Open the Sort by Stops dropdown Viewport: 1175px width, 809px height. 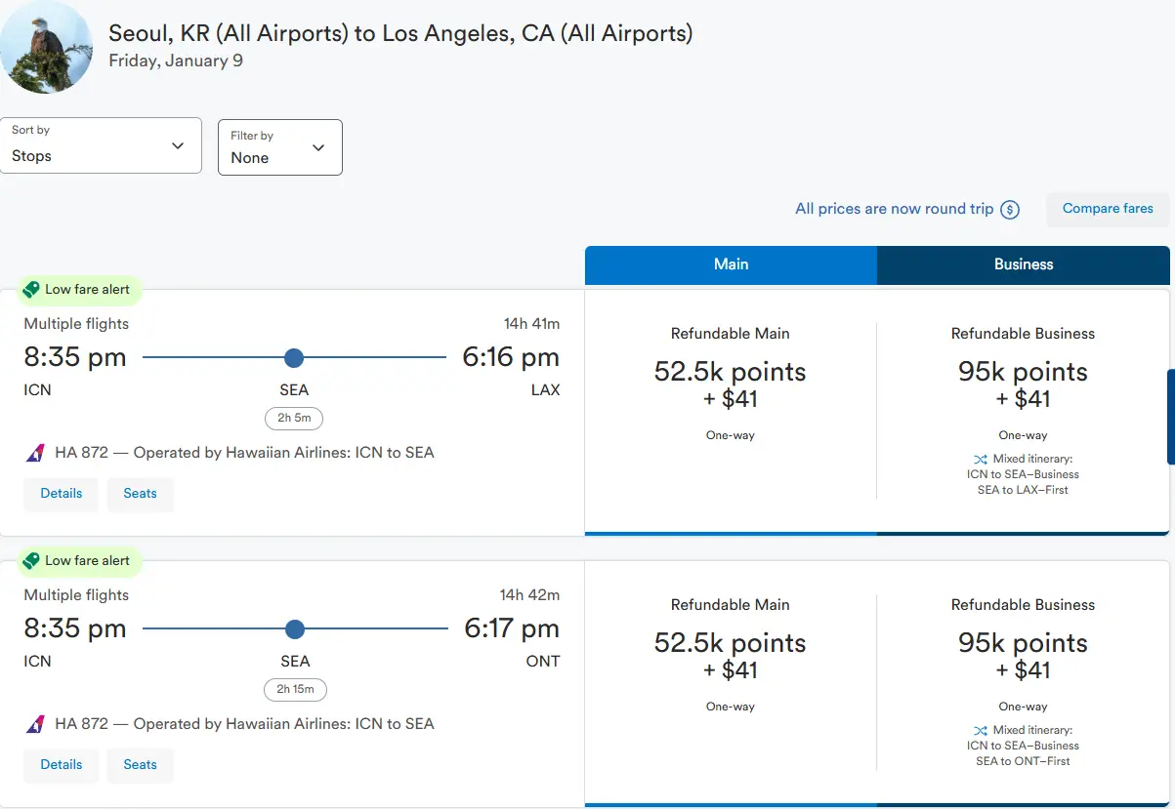tap(101, 145)
